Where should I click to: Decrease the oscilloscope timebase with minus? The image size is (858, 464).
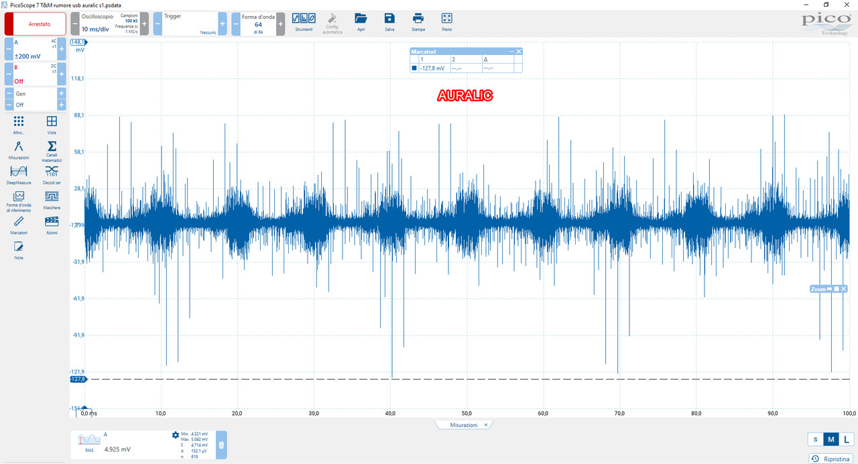point(75,23)
